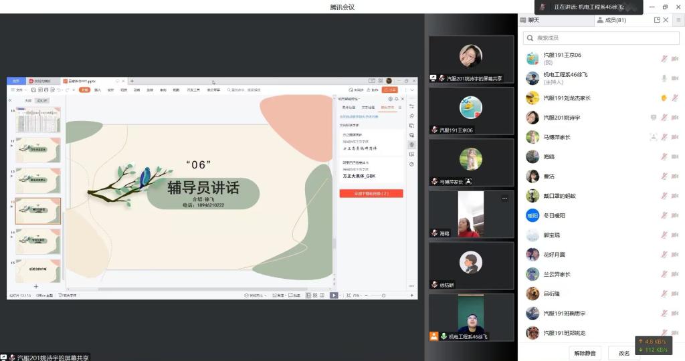The width and height of the screenshot is (685, 361).
Task: Click the virtual background icon beside 马博萍家长
Action: 653,137
